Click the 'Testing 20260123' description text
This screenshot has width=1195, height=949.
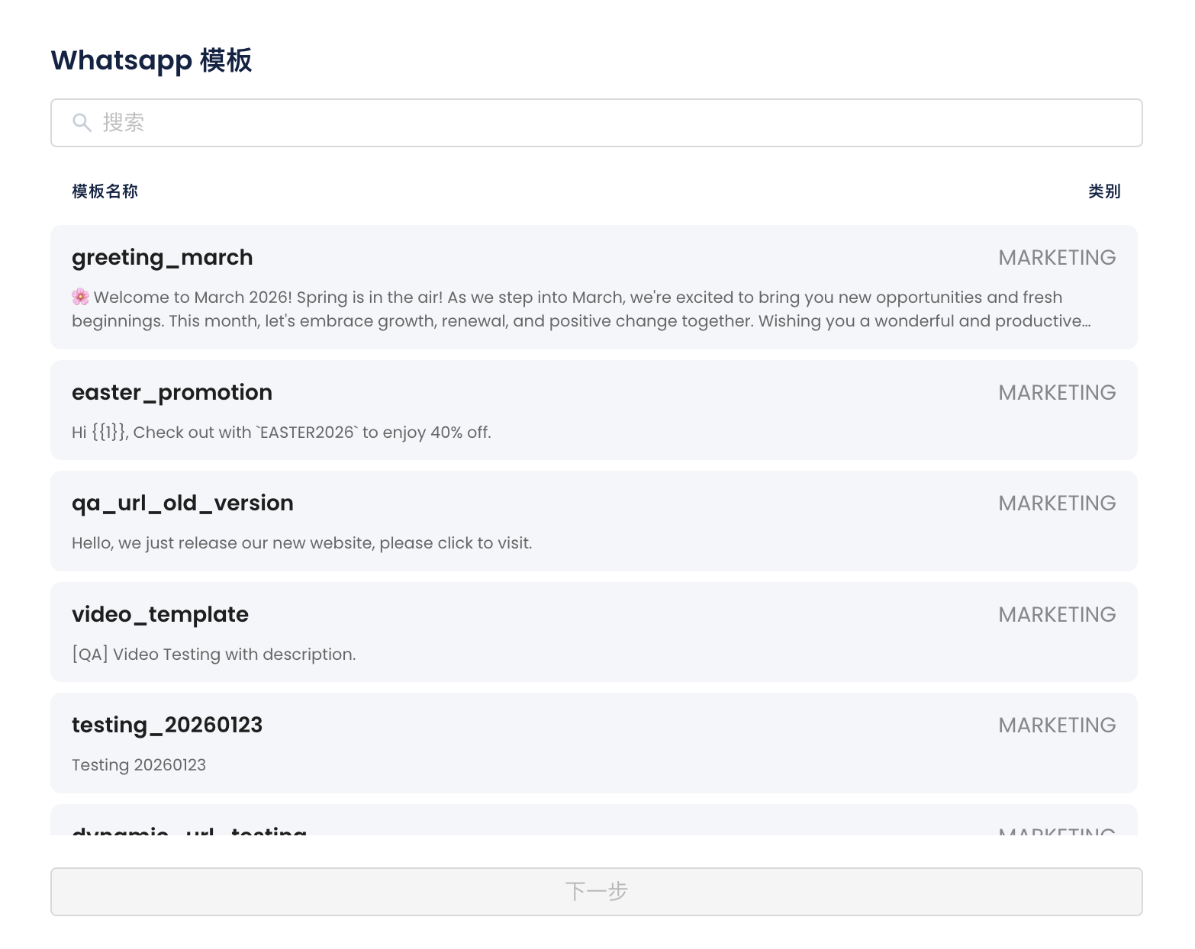[x=139, y=765]
